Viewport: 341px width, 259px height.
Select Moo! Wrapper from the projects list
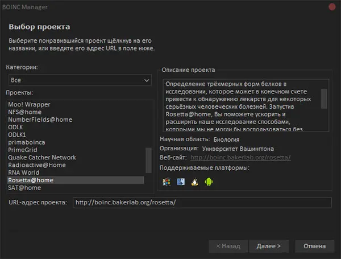coord(29,105)
